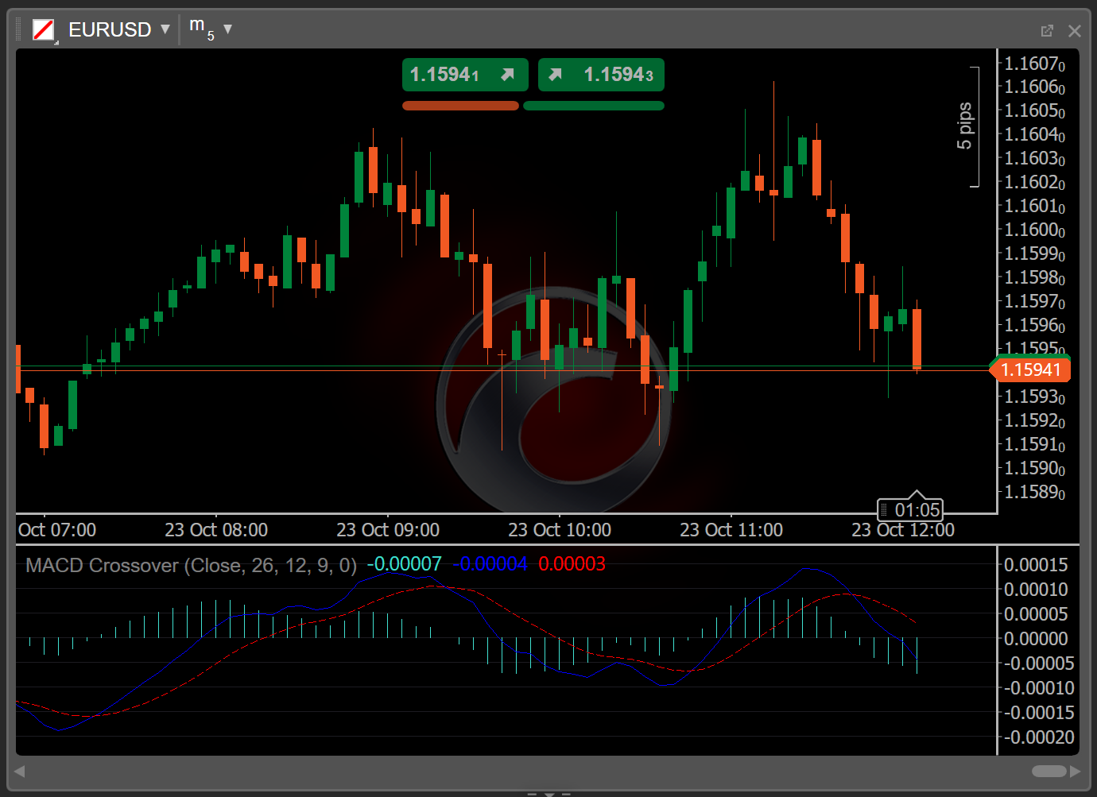This screenshot has width=1097, height=797.
Task: Open the m5 timeframe dropdown
Action: click(227, 29)
